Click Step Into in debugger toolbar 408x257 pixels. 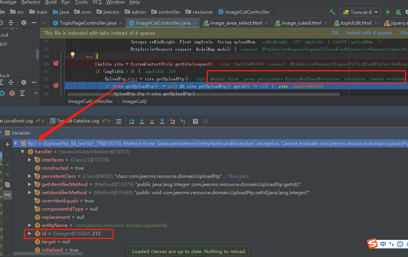(x=142, y=121)
